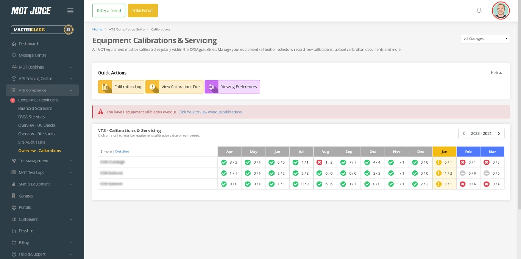
Task: Expand the MOT Bookings menu chevron
Action: pos(71,67)
